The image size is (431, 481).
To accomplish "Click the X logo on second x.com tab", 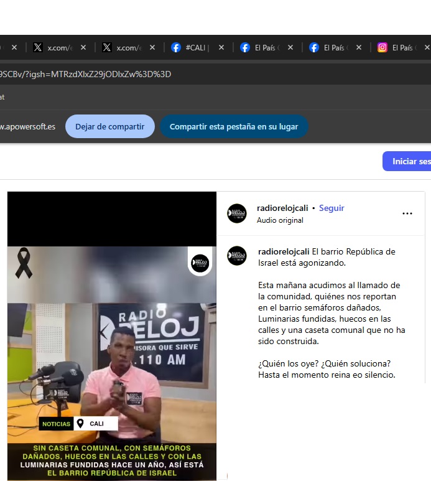I will (x=107, y=47).
